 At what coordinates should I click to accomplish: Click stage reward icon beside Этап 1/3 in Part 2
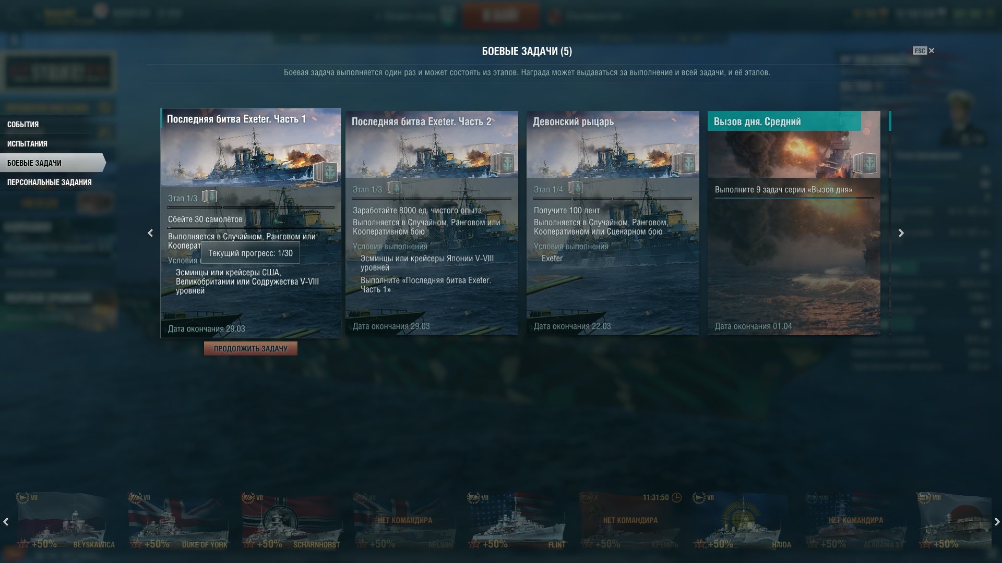point(394,187)
